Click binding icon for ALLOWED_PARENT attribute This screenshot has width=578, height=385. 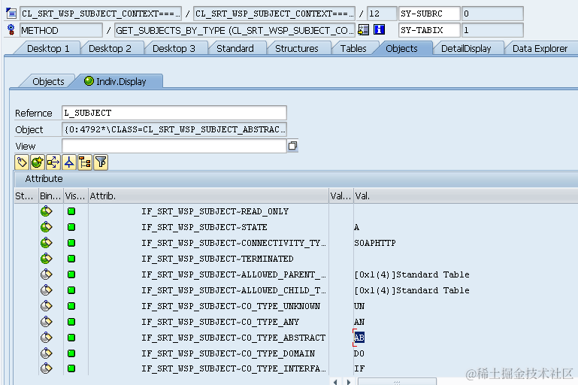(x=47, y=274)
